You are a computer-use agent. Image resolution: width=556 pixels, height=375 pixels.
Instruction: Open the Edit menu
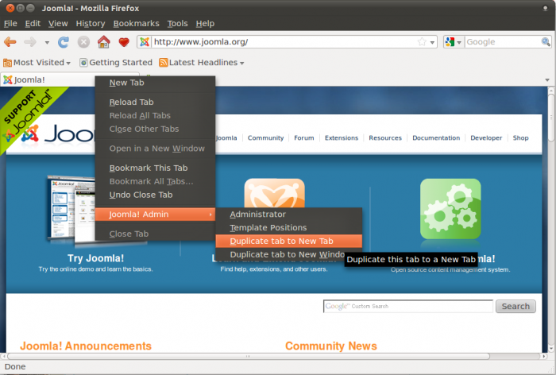(x=33, y=23)
